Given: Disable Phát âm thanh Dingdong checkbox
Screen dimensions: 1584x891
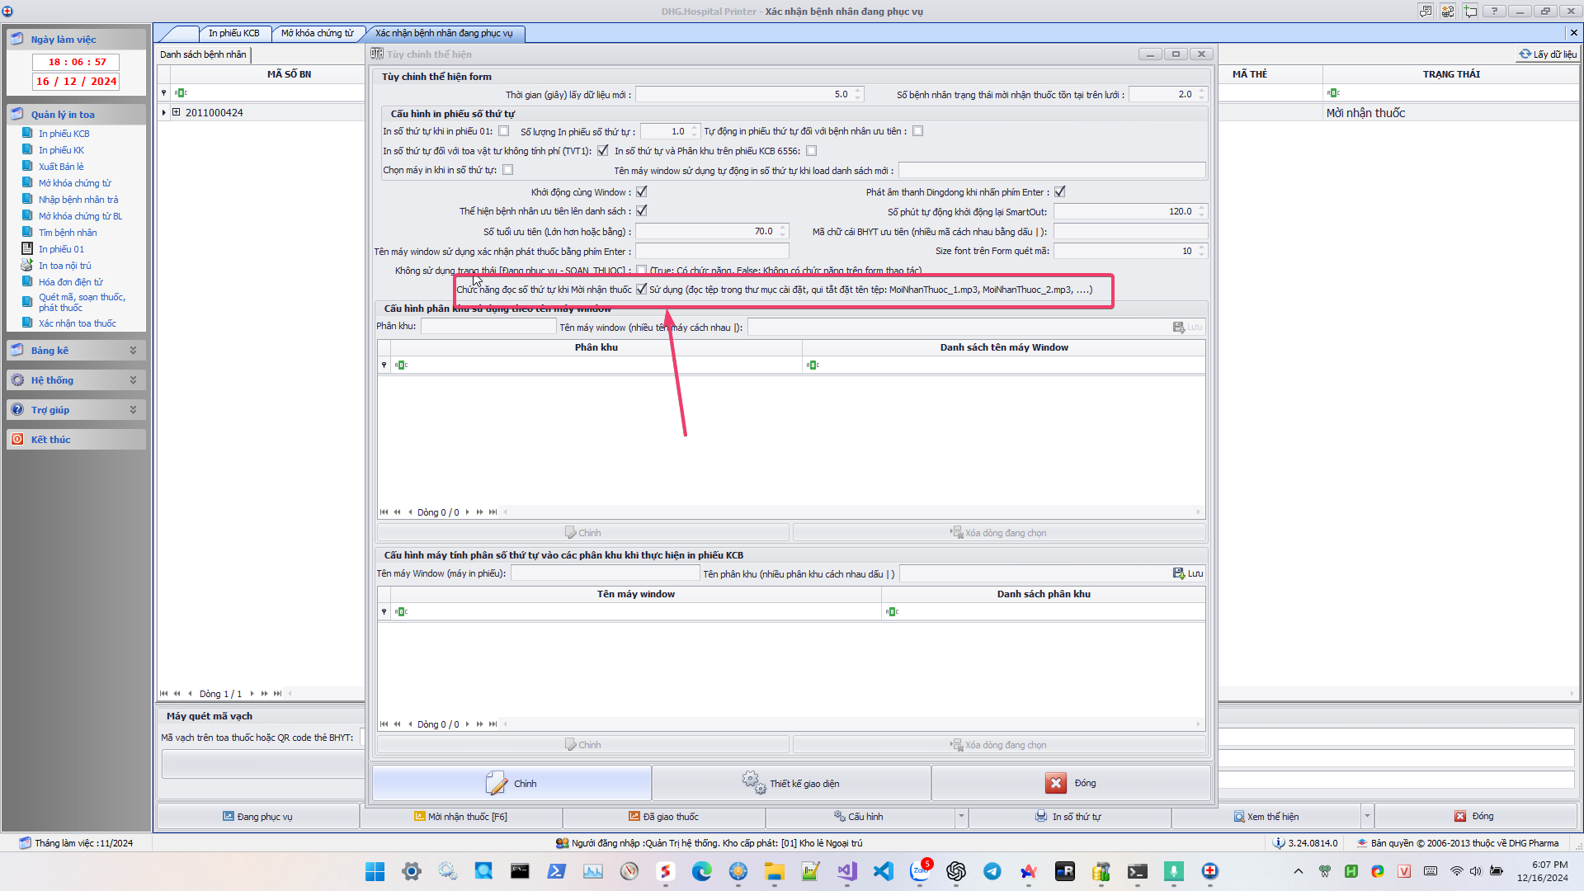Looking at the screenshot, I should point(1060,191).
